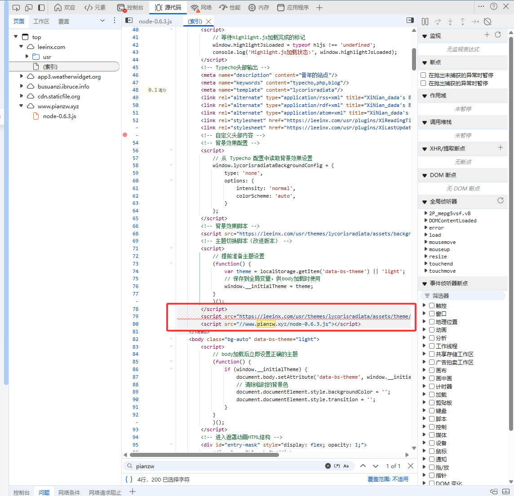Click the pause script execution button
This screenshot has width=514, height=496.
[425, 22]
